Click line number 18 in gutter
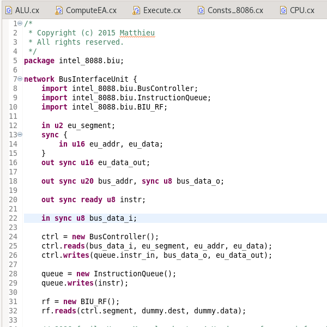 pyautogui.click(x=13, y=181)
